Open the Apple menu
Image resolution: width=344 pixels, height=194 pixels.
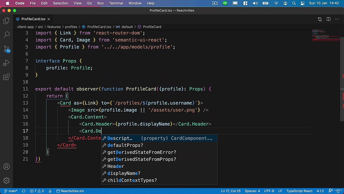(8, 3)
